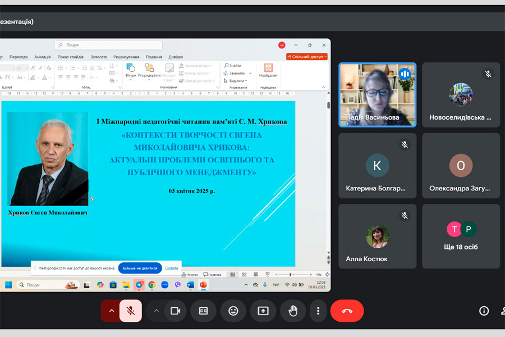Open the Виділити select dropdown
Image resolution: width=505 pixels, height=337 pixels.
(x=236, y=81)
